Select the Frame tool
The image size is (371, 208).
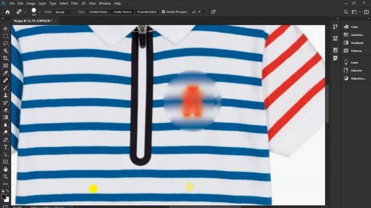pyautogui.click(x=5, y=65)
